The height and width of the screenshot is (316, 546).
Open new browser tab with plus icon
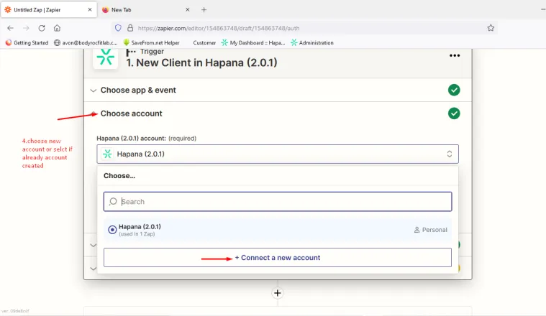(x=204, y=10)
